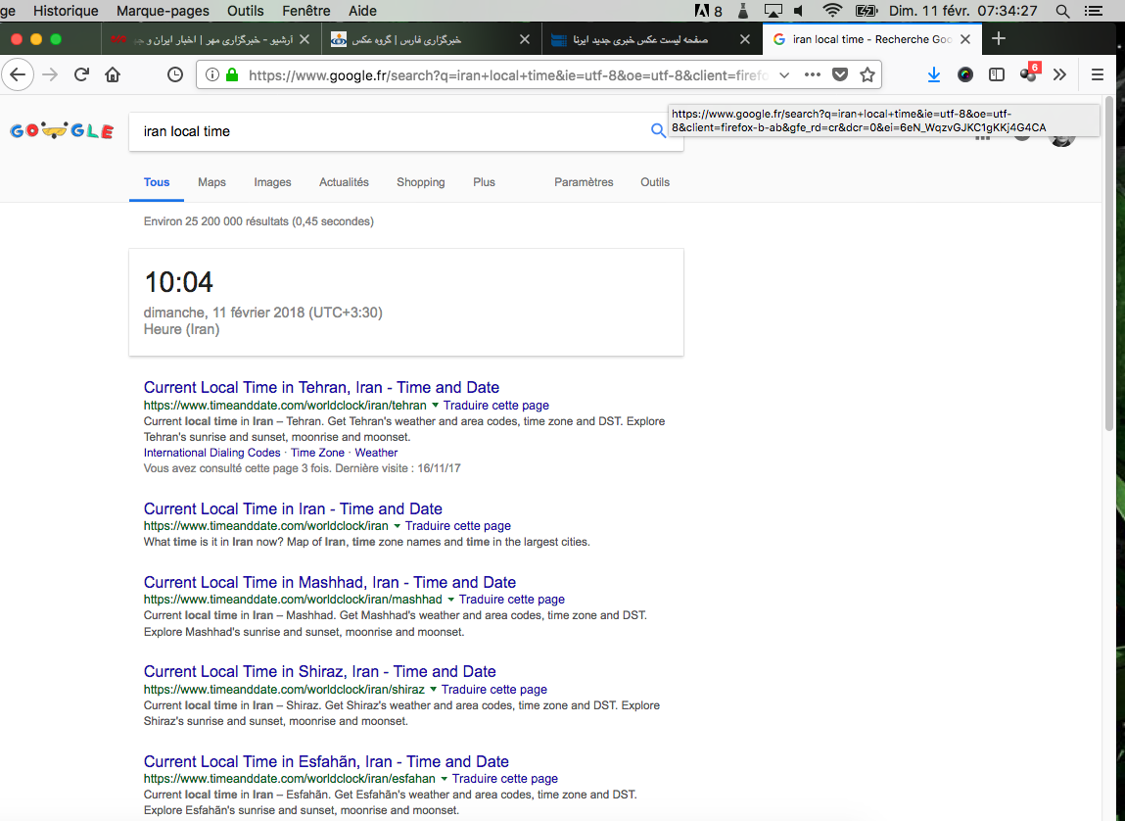The width and height of the screenshot is (1125, 821).
Task: Open the page actions three-dots menu
Action: coord(813,74)
